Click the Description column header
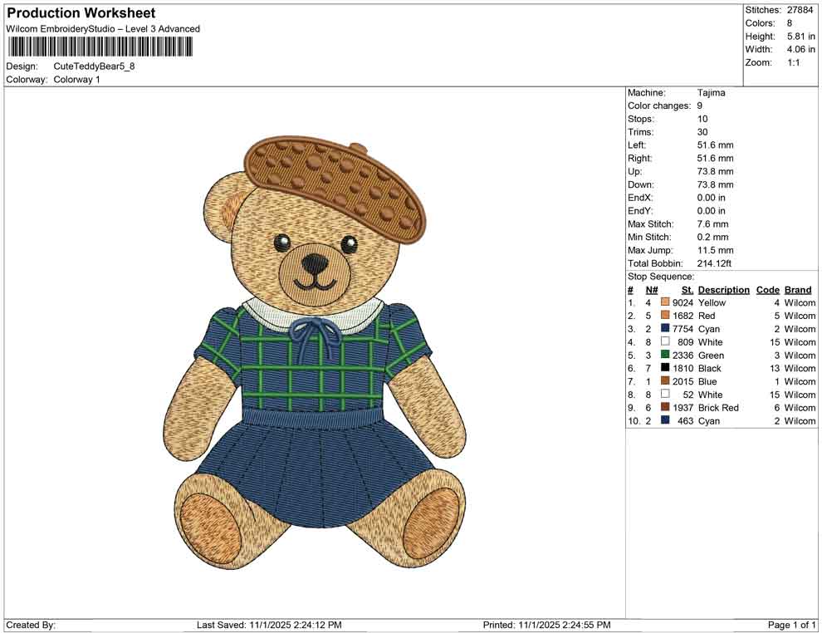 point(722,290)
